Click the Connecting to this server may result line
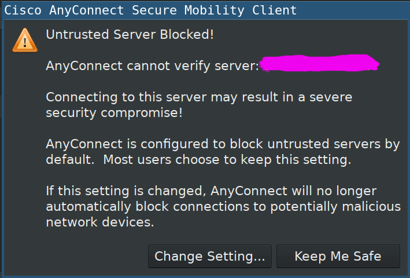The height and width of the screenshot is (278, 410). click(199, 97)
